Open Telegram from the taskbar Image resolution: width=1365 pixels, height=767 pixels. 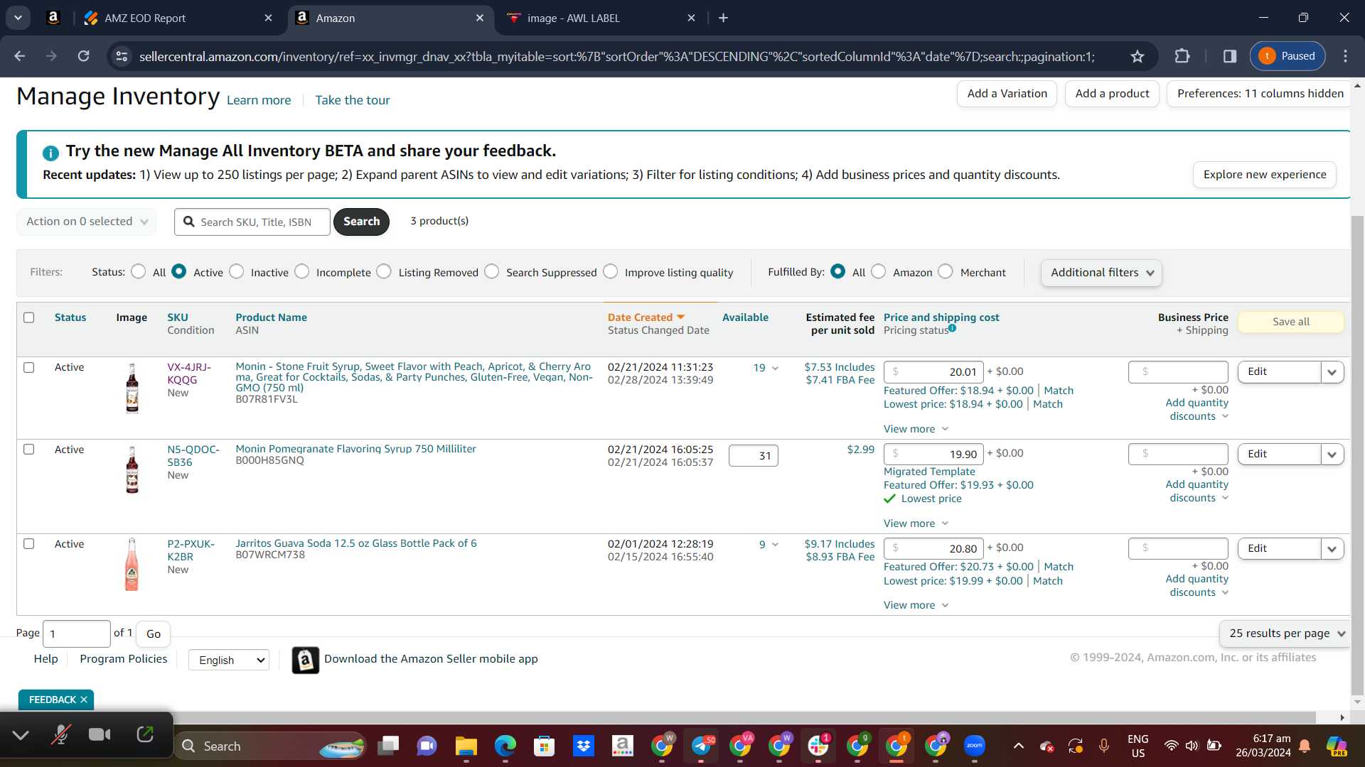pos(702,746)
